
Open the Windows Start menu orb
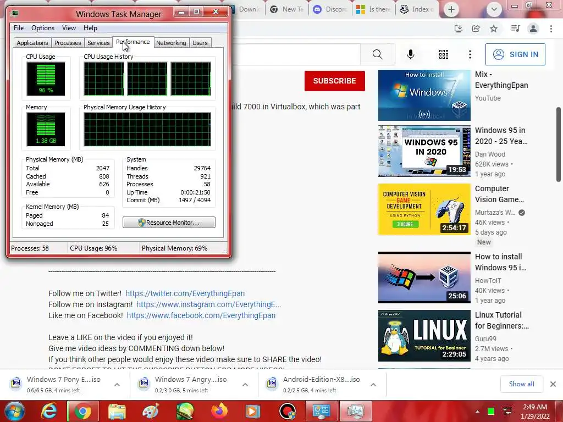click(15, 411)
